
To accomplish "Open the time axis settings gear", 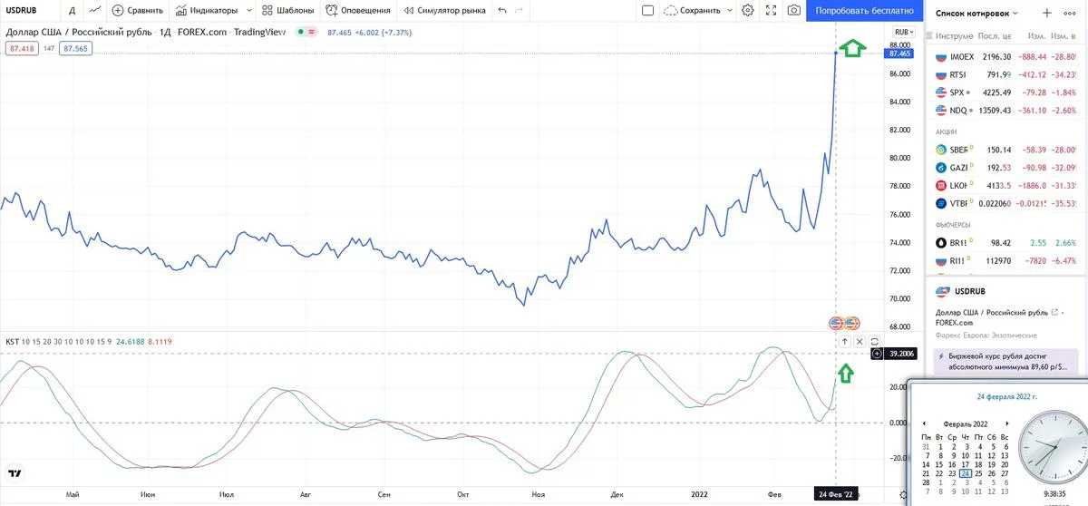I will pyautogui.click(x=904, y=495).
